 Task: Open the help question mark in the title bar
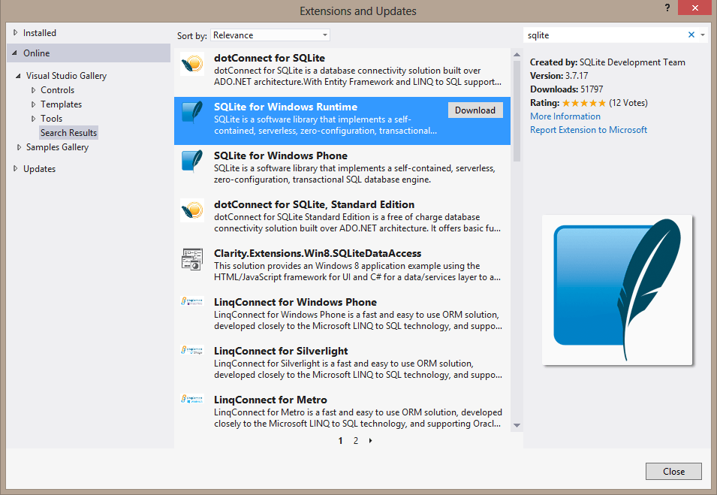point(667,8)
